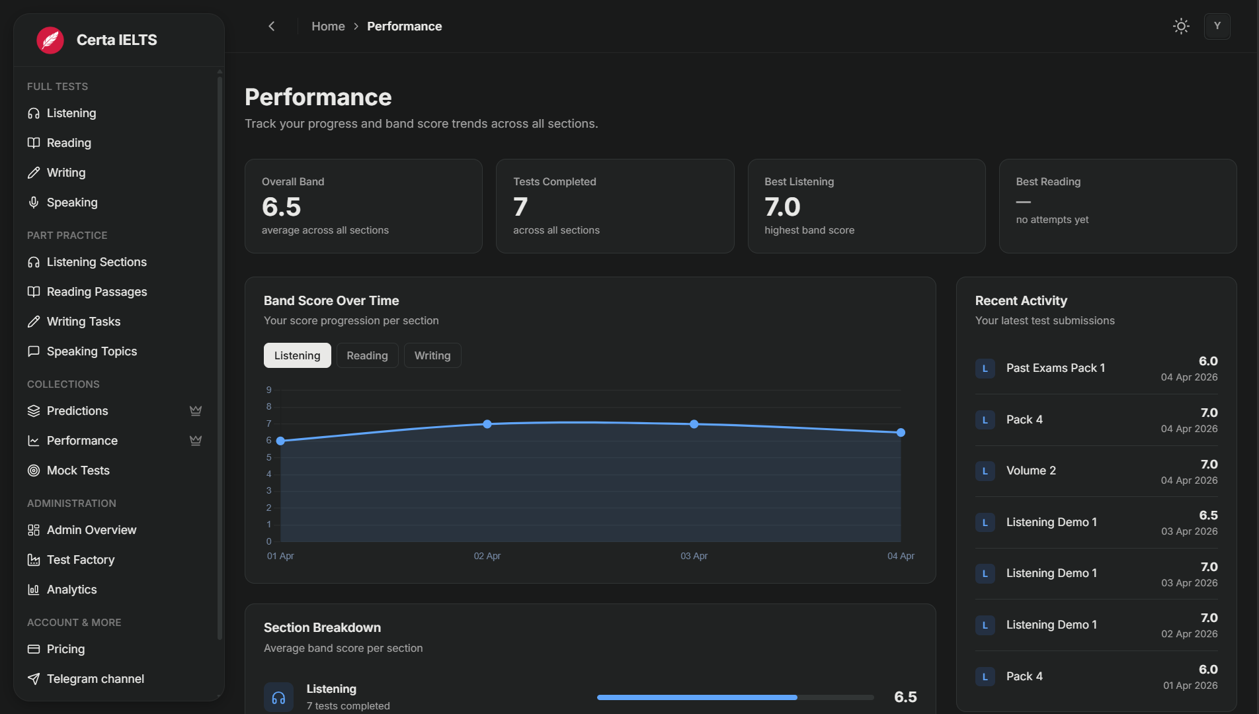1259x714 pixels.
Task: Click the pencil icon beside Writing Tasks
Action: click(x=34, y=322)
